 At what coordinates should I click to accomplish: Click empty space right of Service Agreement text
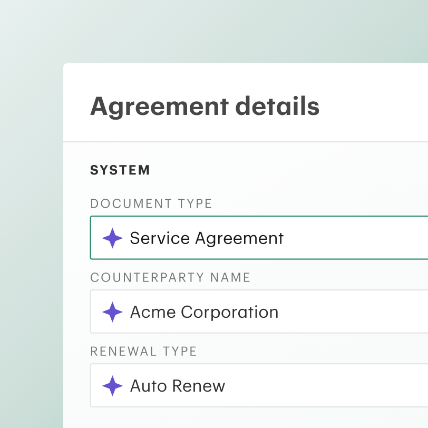pos(355,238)
